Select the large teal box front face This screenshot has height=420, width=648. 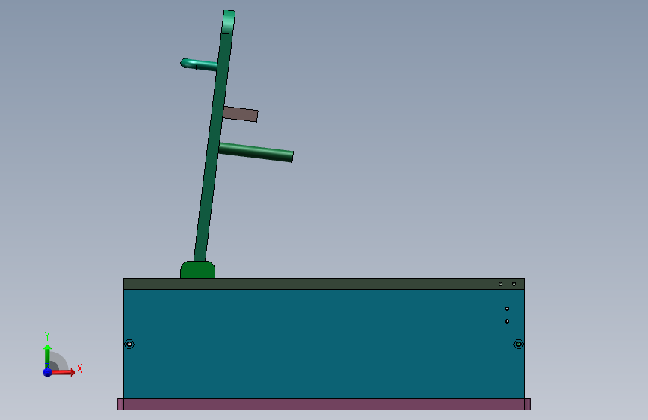tap(324, 344)
